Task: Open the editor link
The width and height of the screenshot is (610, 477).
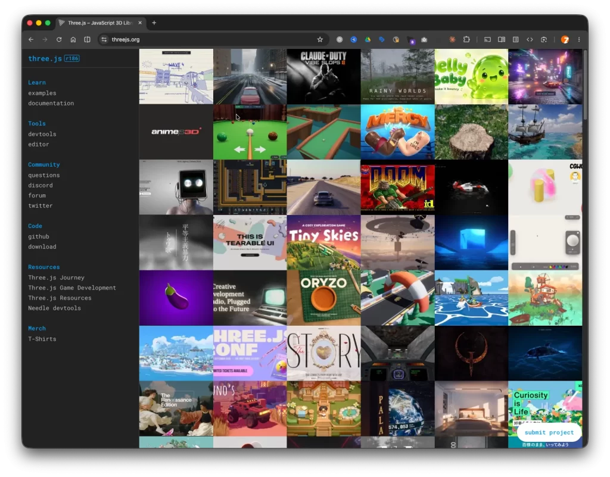Action: tap(39, 144)
